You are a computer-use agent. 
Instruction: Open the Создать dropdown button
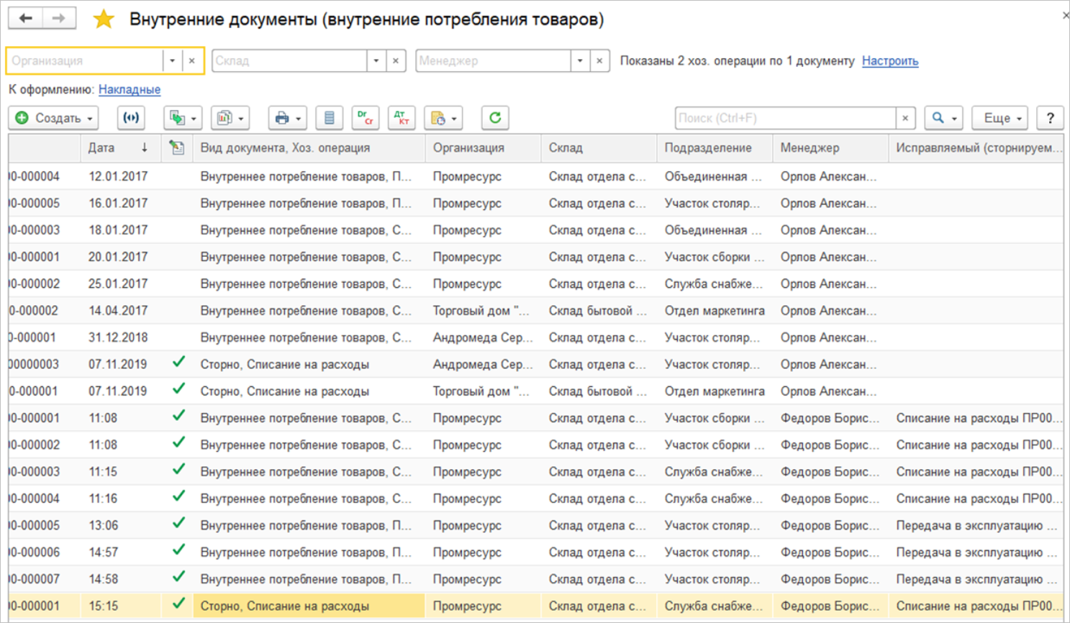(x=54, y=118)
